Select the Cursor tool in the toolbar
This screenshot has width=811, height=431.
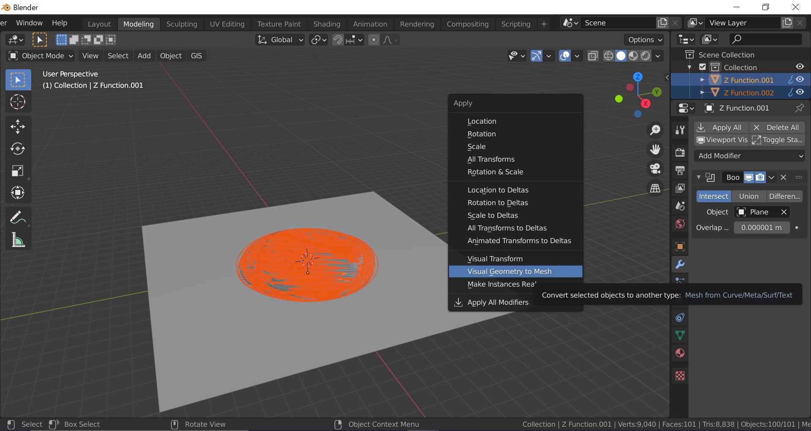pos(18,102)
